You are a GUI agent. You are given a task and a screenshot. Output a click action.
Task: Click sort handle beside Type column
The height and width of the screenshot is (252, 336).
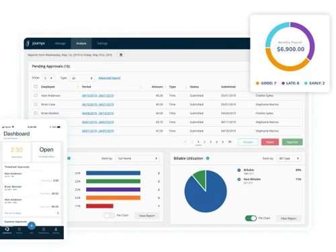tap(186, 87)
